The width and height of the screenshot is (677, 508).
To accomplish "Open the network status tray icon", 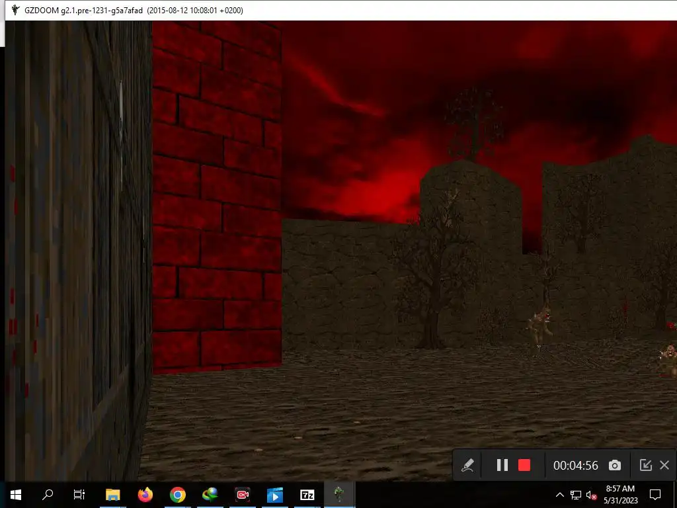I will [576, 495].
